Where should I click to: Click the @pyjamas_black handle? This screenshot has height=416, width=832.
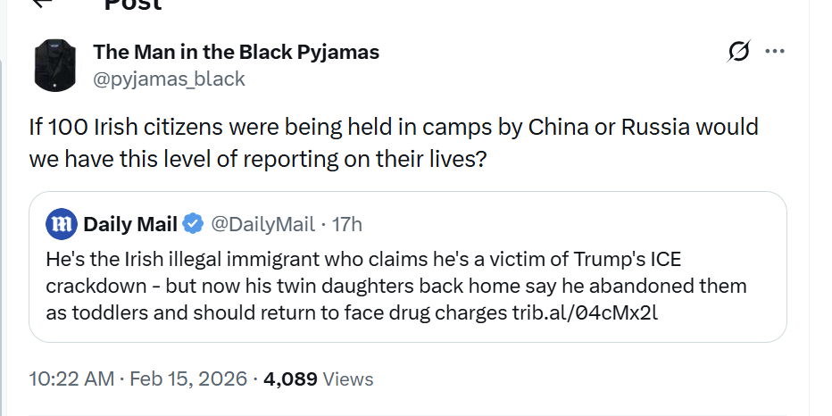tap(169, 79)
